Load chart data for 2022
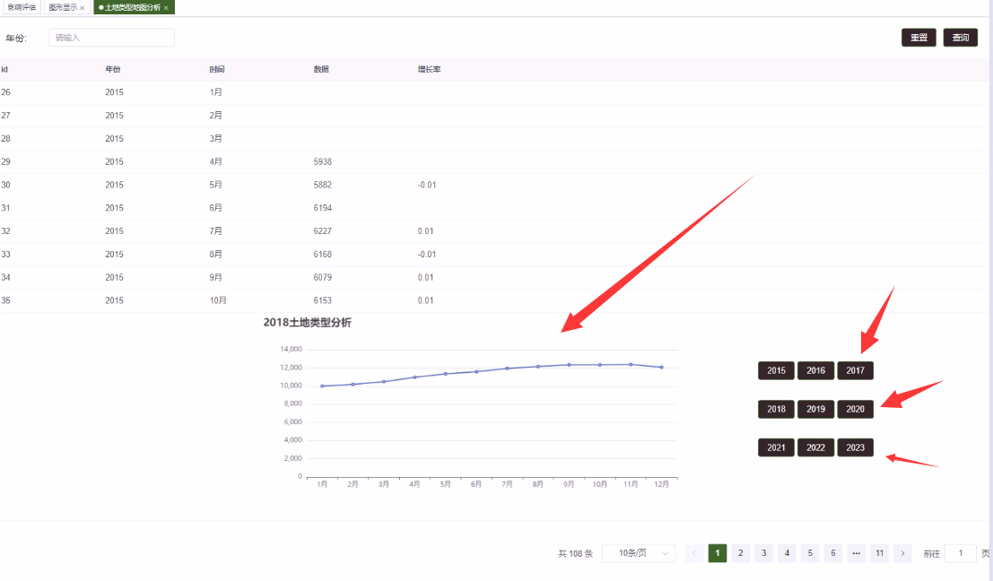 tap(815, 447)
